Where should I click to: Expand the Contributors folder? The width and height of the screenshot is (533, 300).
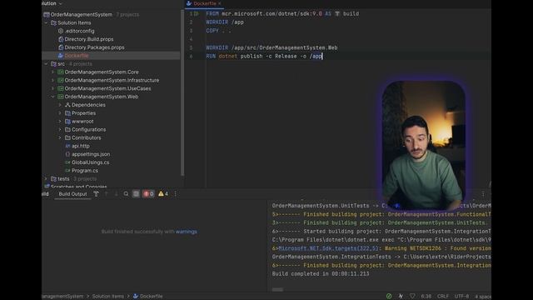tap(60, 137)
